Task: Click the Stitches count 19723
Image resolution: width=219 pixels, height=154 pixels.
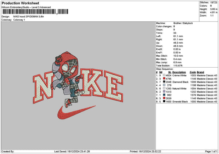Action: click(214, 3)
